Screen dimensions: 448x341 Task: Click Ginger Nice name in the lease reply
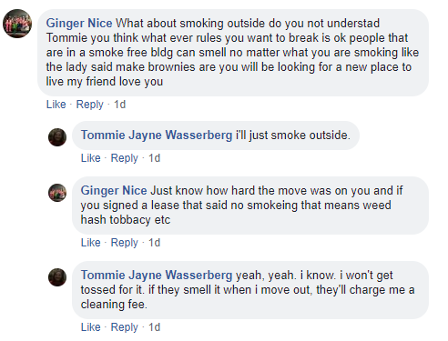coord(114,190)
